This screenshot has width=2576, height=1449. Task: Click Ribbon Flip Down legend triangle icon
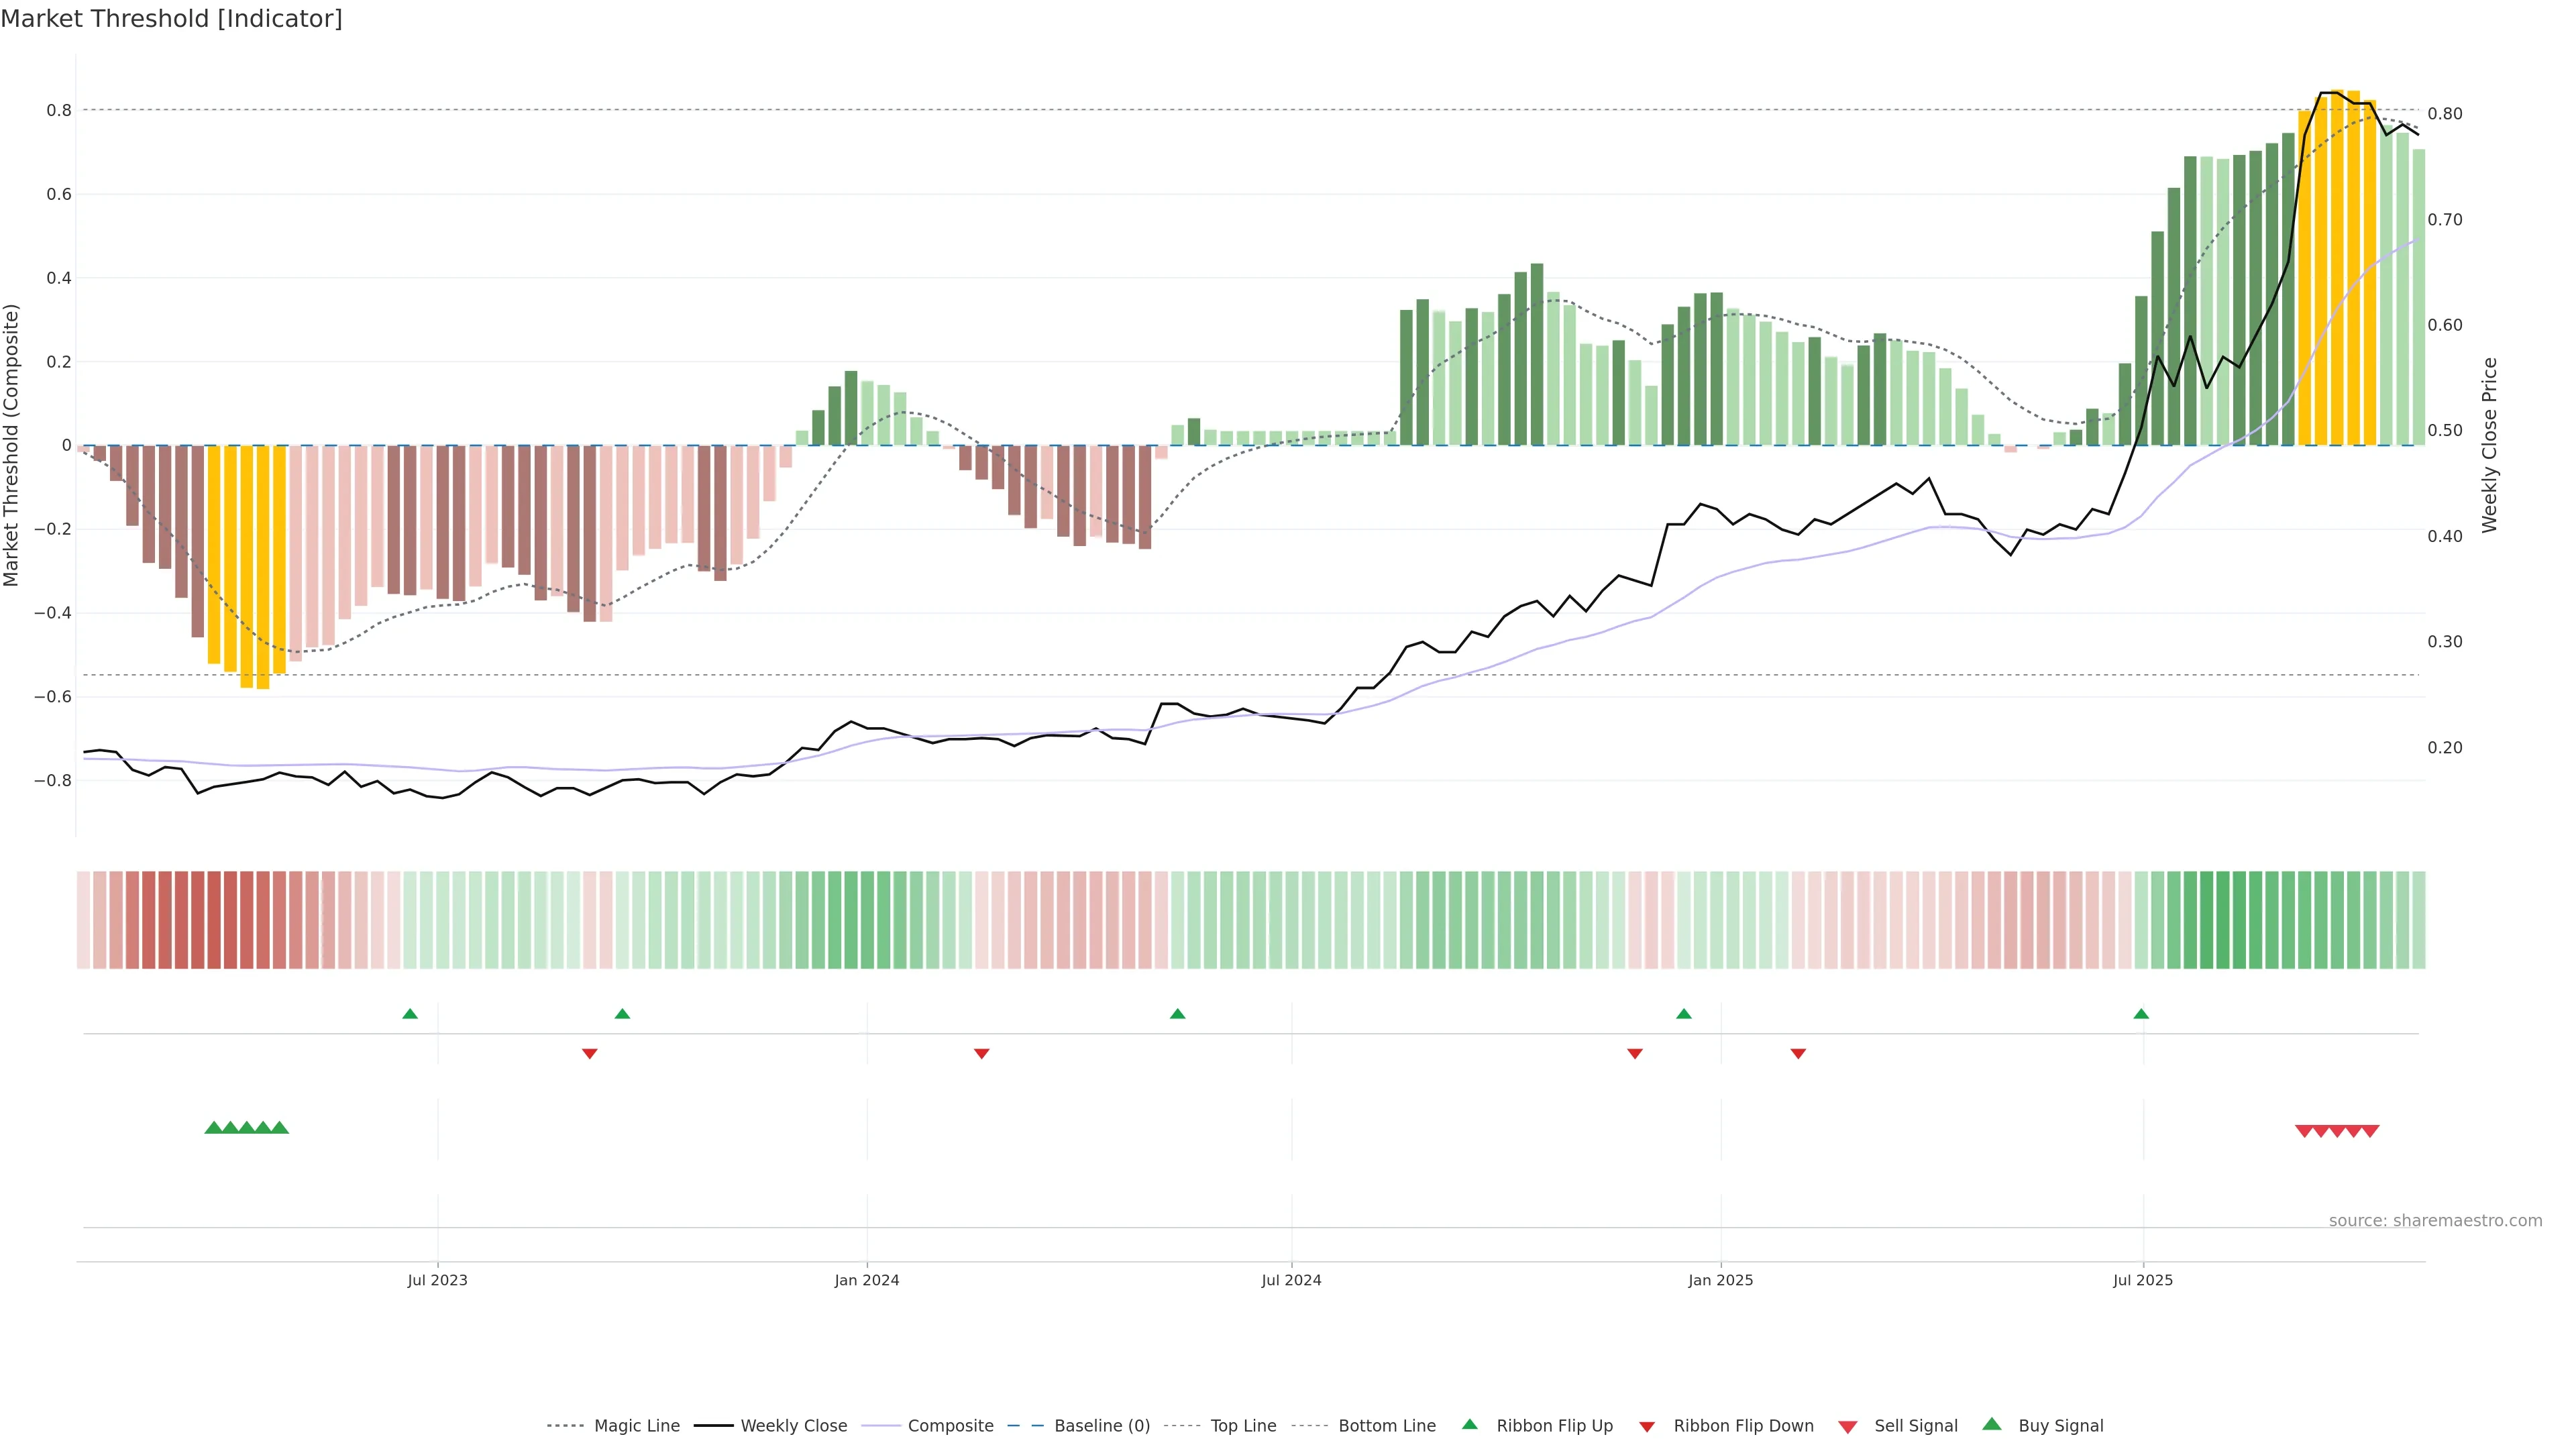click(x=1646, y=1427)
